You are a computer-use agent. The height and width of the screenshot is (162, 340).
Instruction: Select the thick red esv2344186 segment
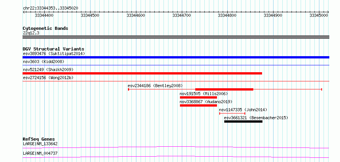coord(224,89)
